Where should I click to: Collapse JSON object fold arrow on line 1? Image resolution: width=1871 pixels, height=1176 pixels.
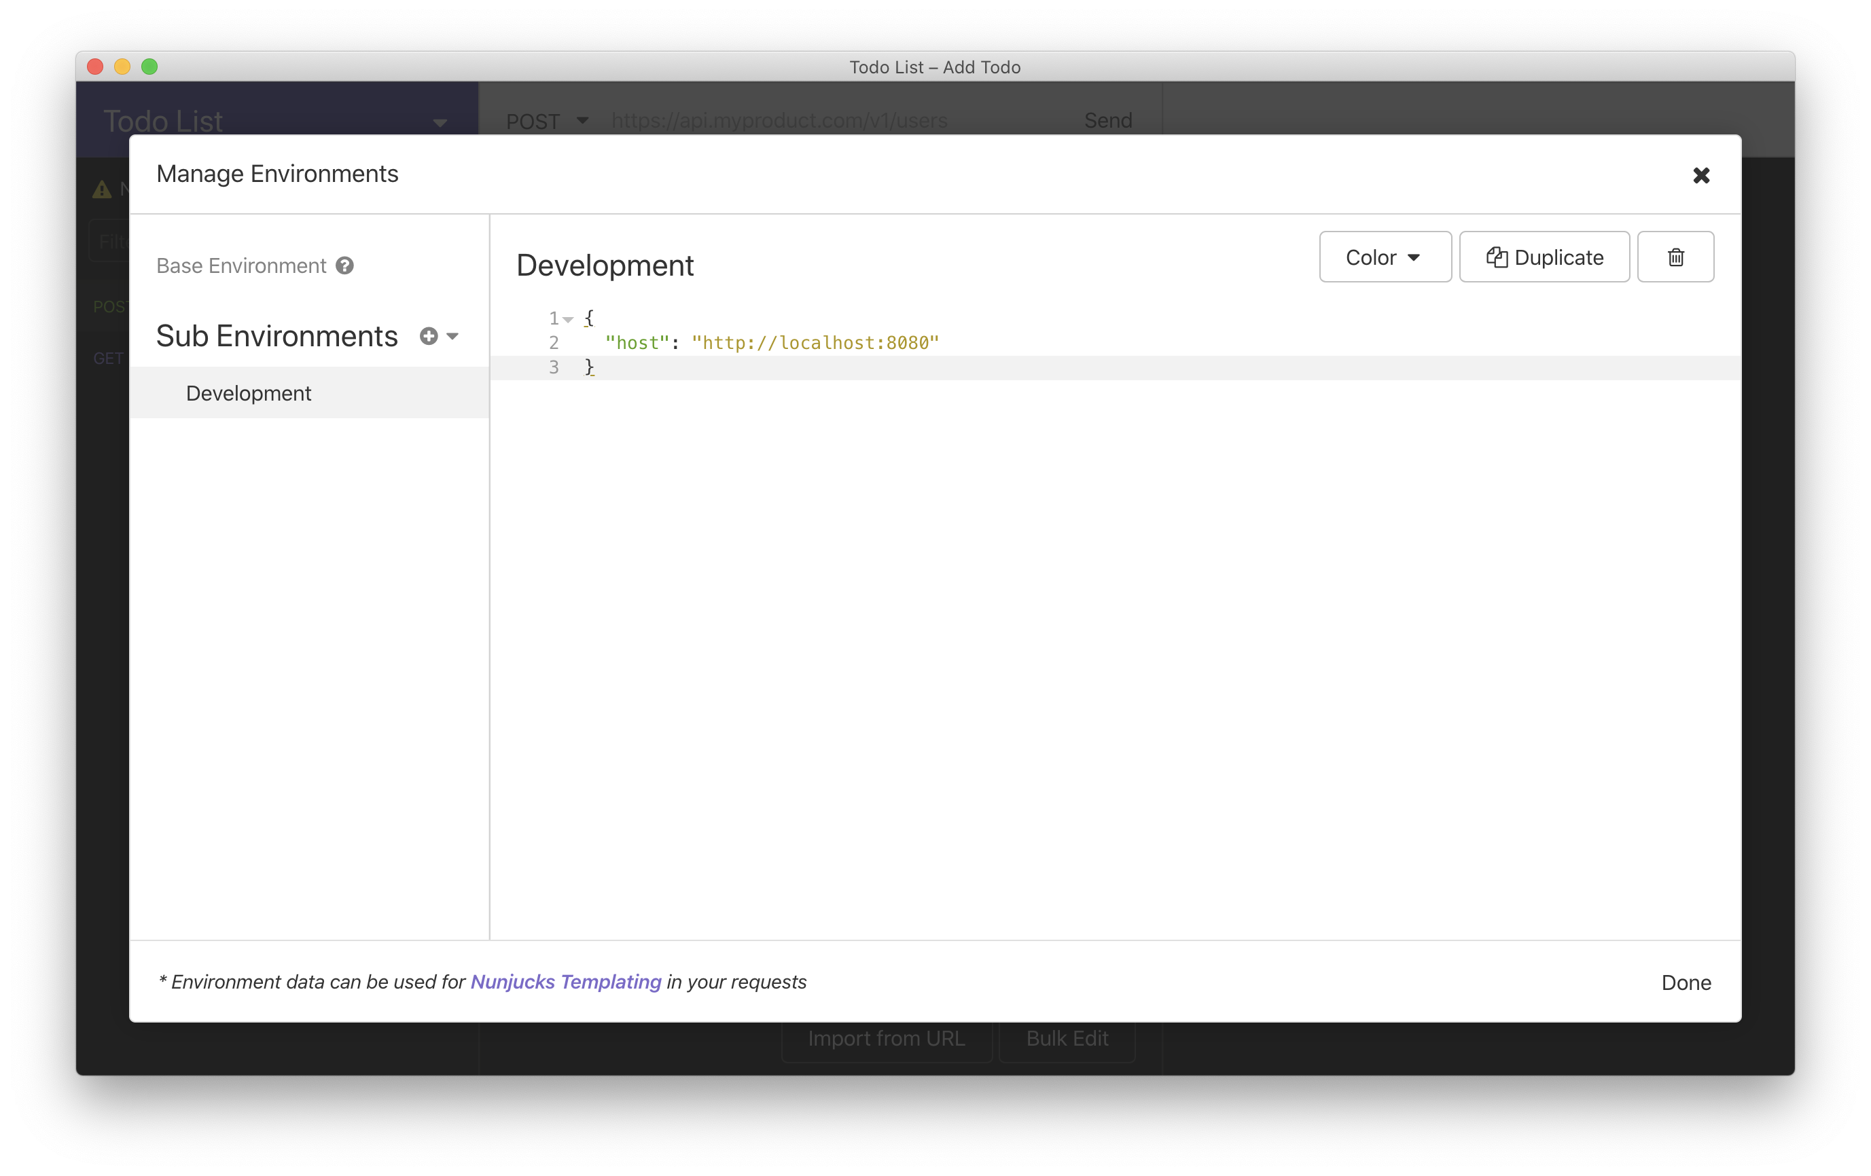pyautogui.click(x=569, y=319)
